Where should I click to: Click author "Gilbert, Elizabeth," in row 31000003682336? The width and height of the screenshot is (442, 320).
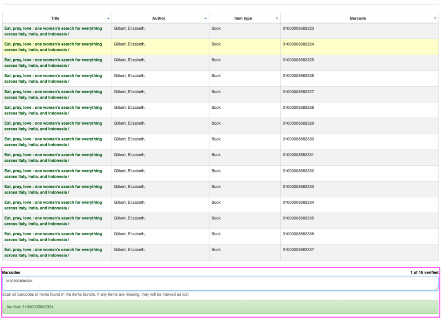pyautogui.click(x=130, y=234)
